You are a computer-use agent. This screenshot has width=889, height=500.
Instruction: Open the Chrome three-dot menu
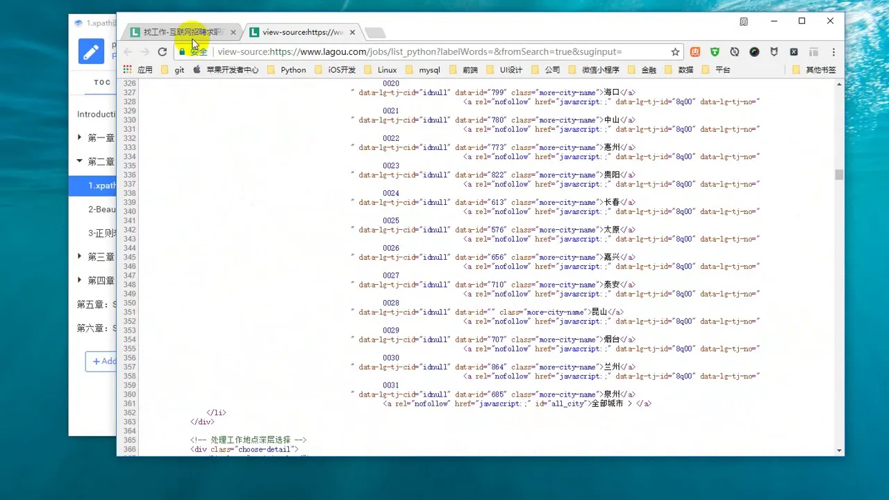point(833,52)
